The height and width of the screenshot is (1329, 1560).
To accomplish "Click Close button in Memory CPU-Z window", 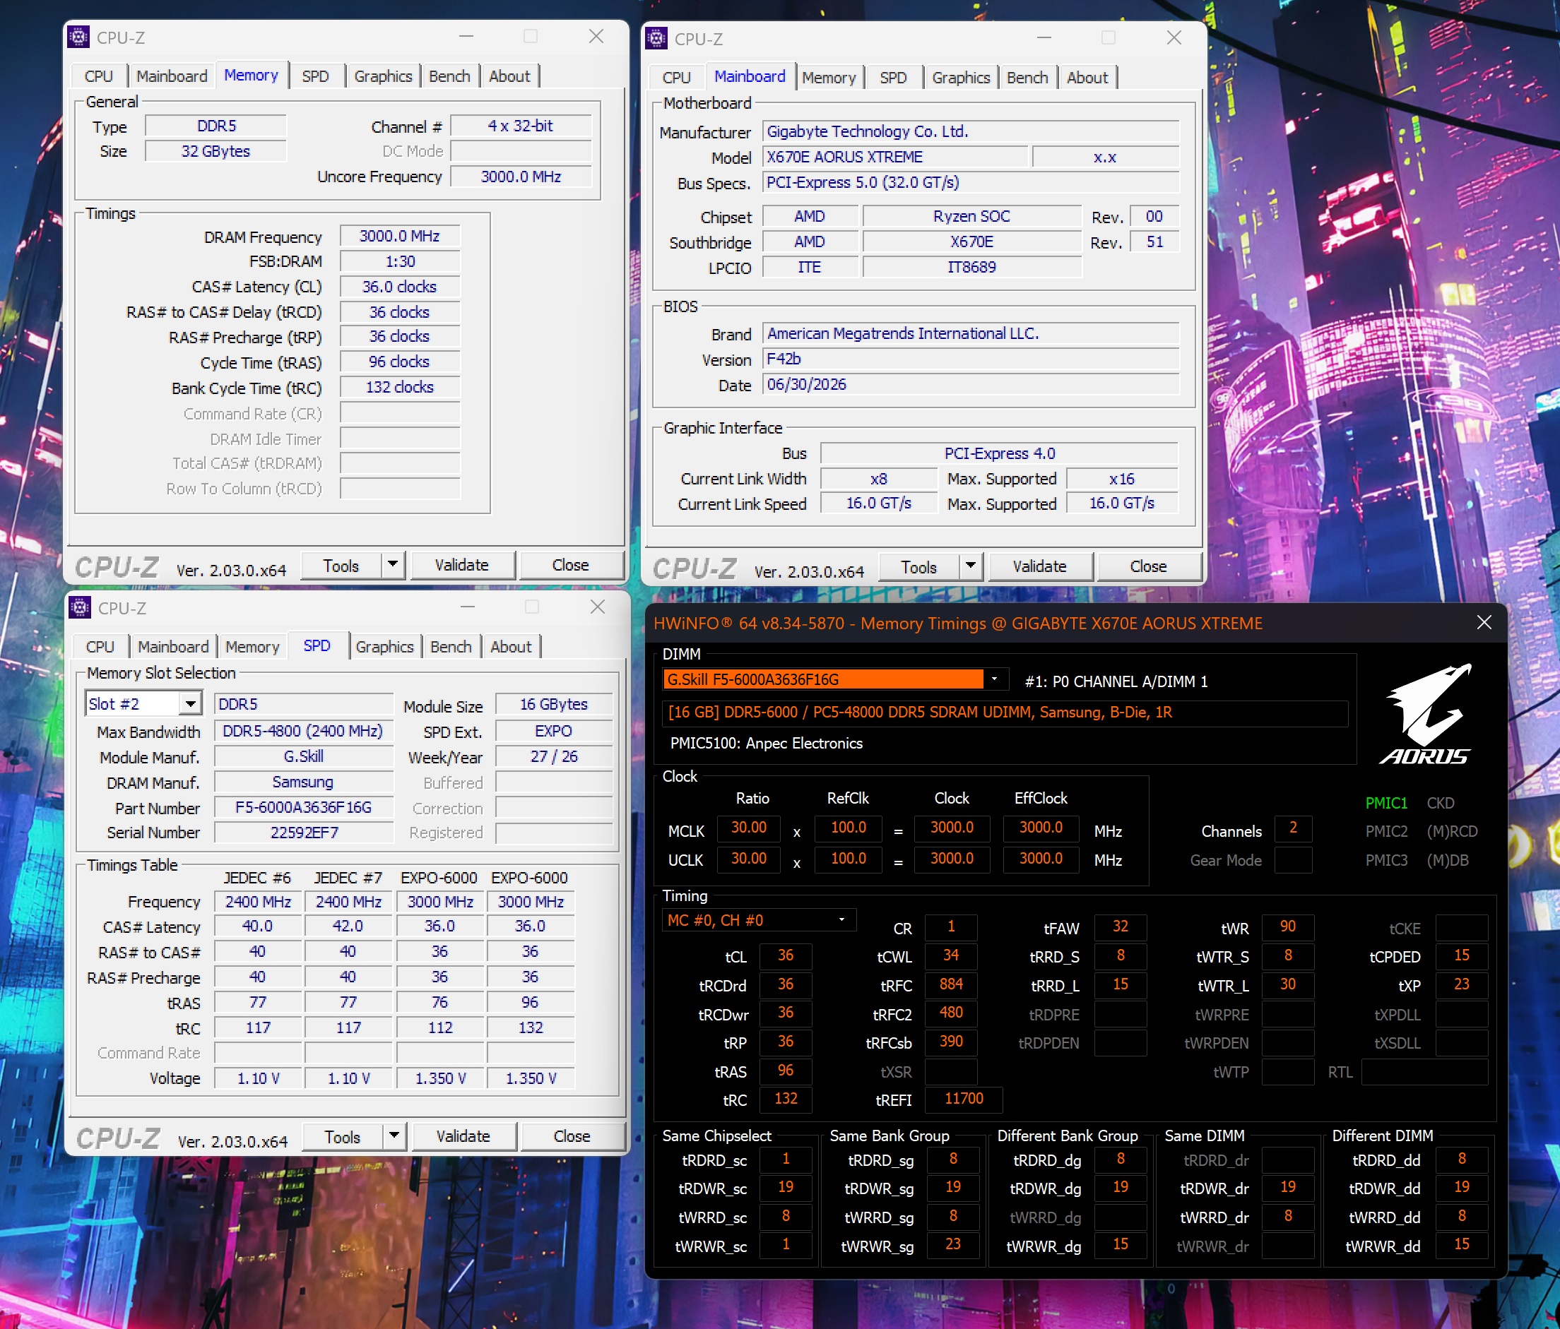I will (571, 565).
